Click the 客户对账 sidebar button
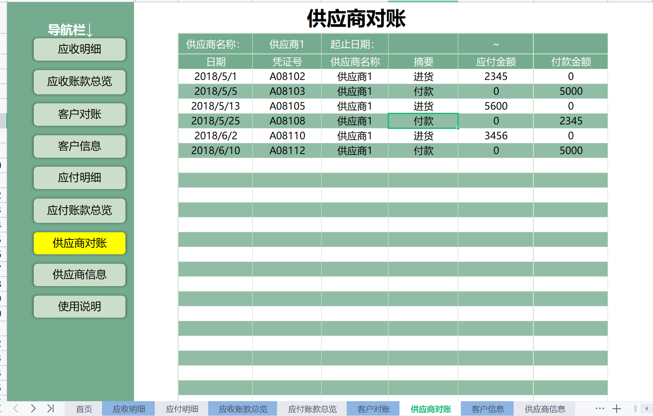 coord(79,115)
